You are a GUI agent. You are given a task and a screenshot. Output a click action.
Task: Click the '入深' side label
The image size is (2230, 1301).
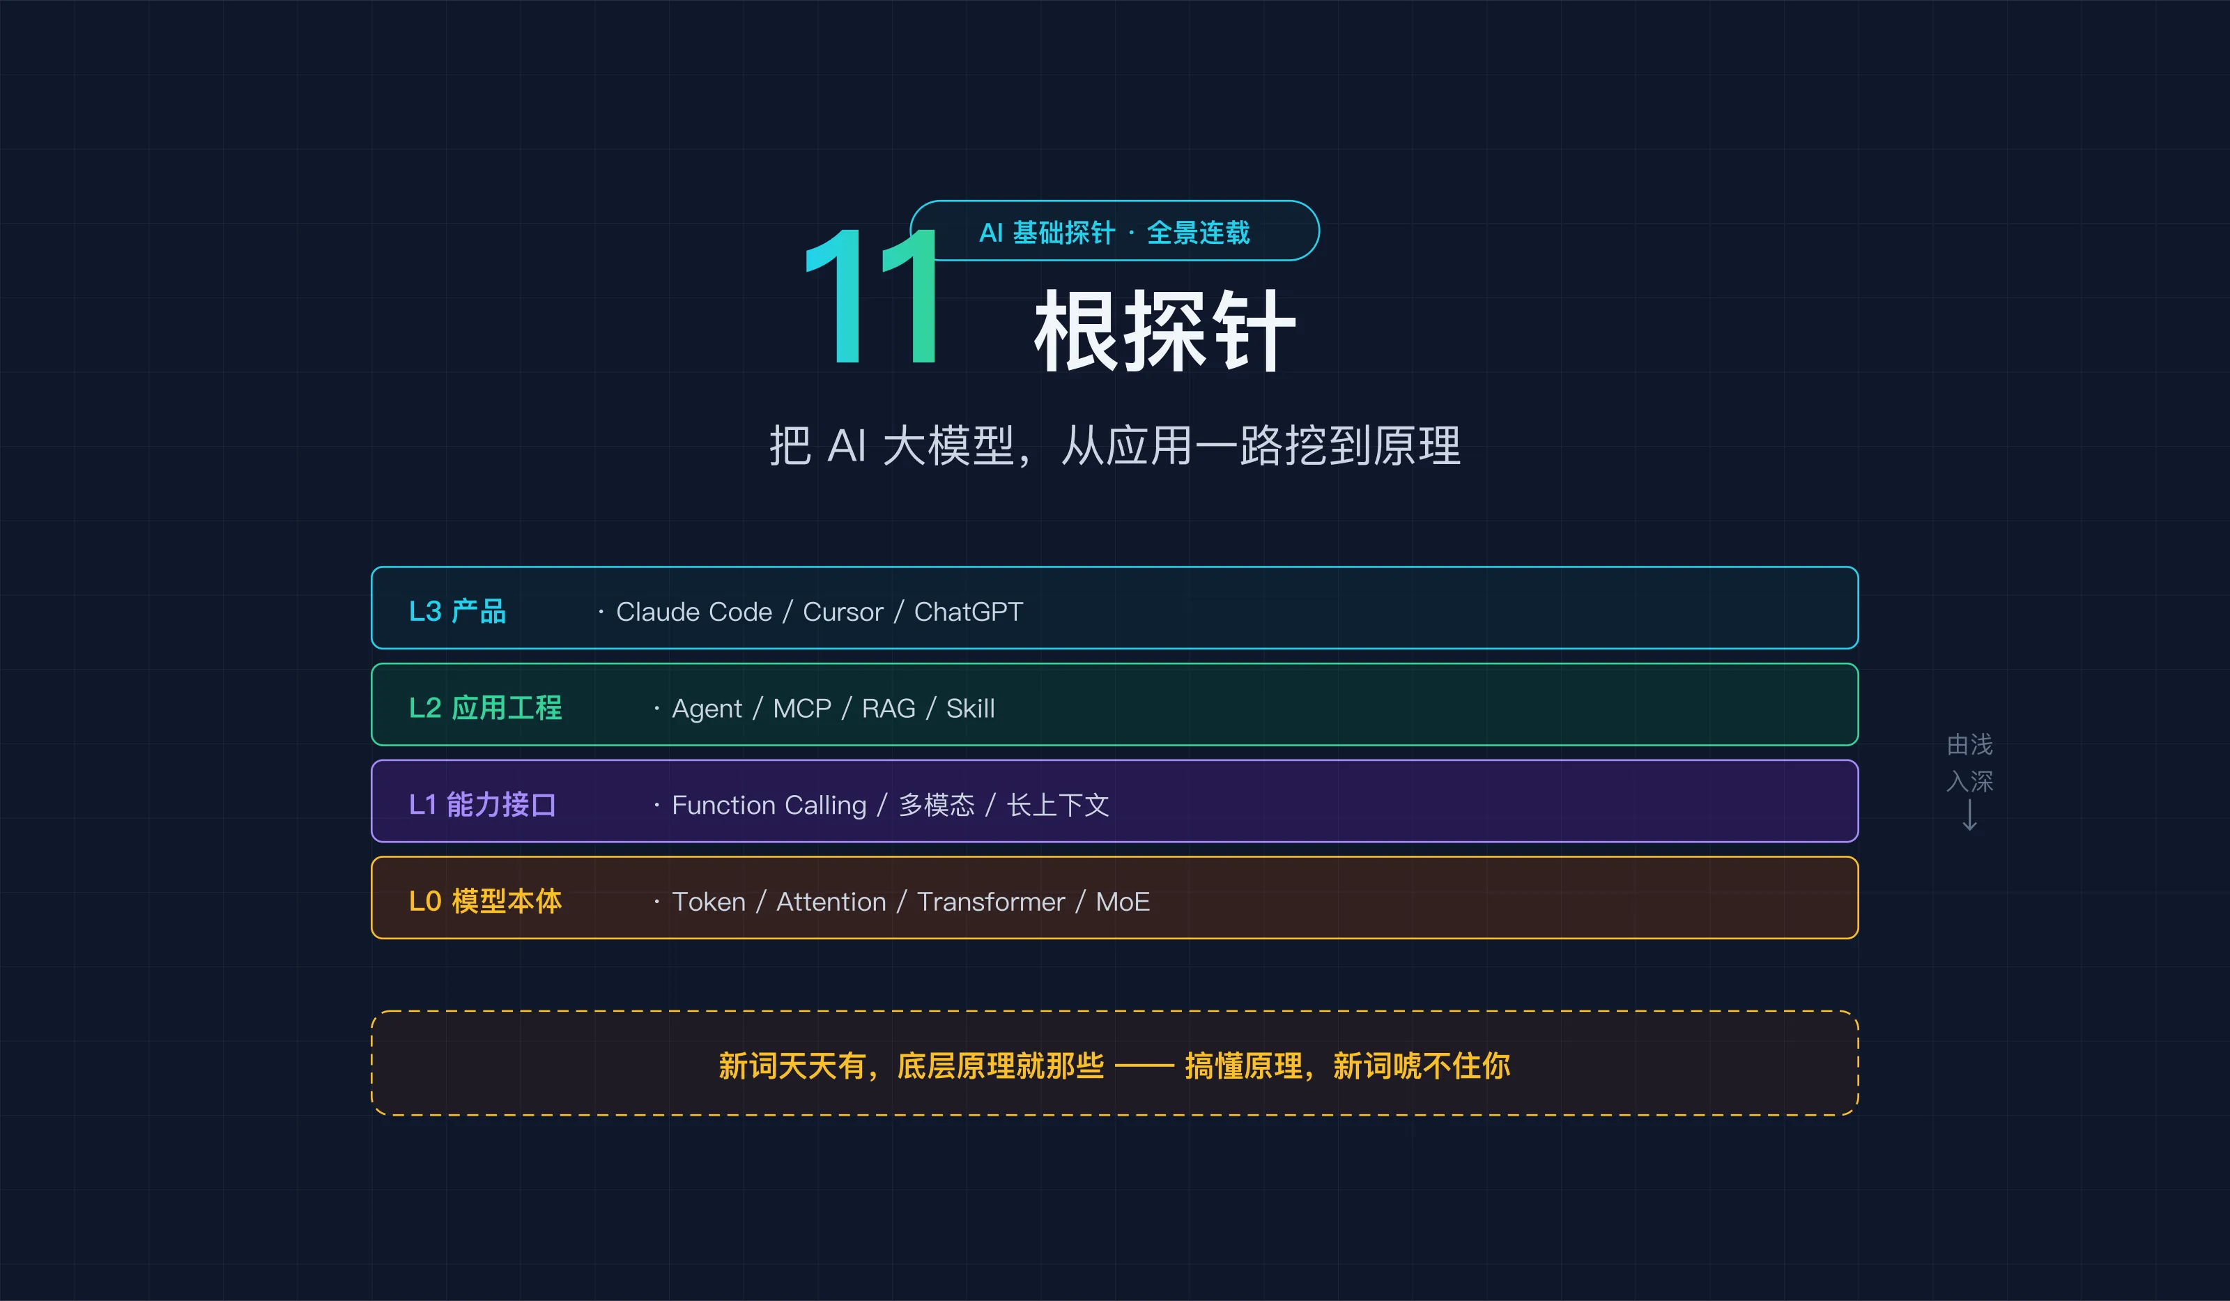[1970, 780]
